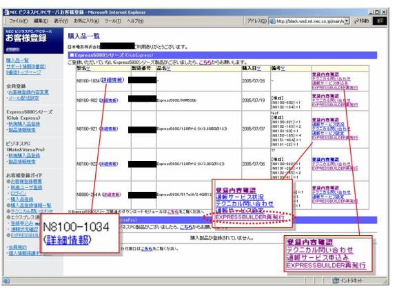Image resolution: width=397 pixels, height=297 pixels.
Task: Open 製品情報検索 under Express5800シリーズ
Action: coord(22,130)
